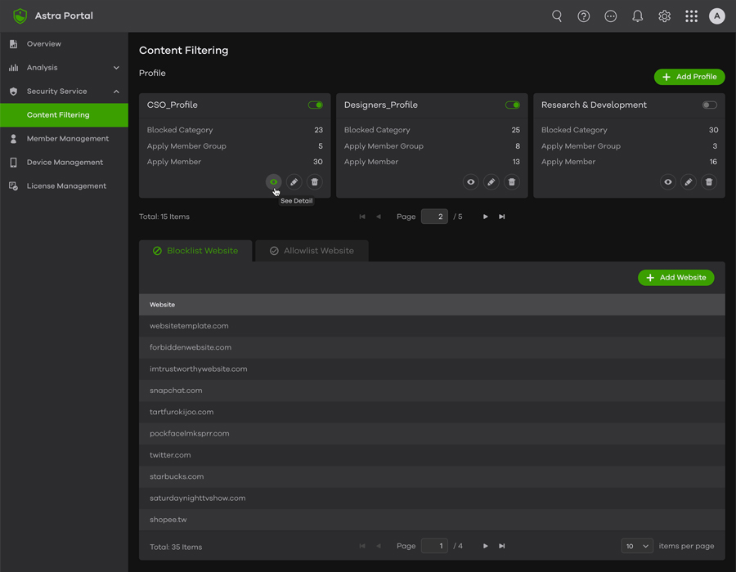Edit the Research & Development profile

click(689, 182)
